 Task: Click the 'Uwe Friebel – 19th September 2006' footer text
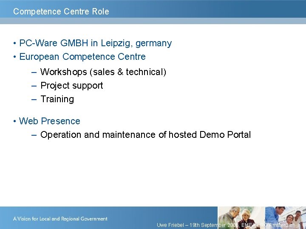(198, 225)
